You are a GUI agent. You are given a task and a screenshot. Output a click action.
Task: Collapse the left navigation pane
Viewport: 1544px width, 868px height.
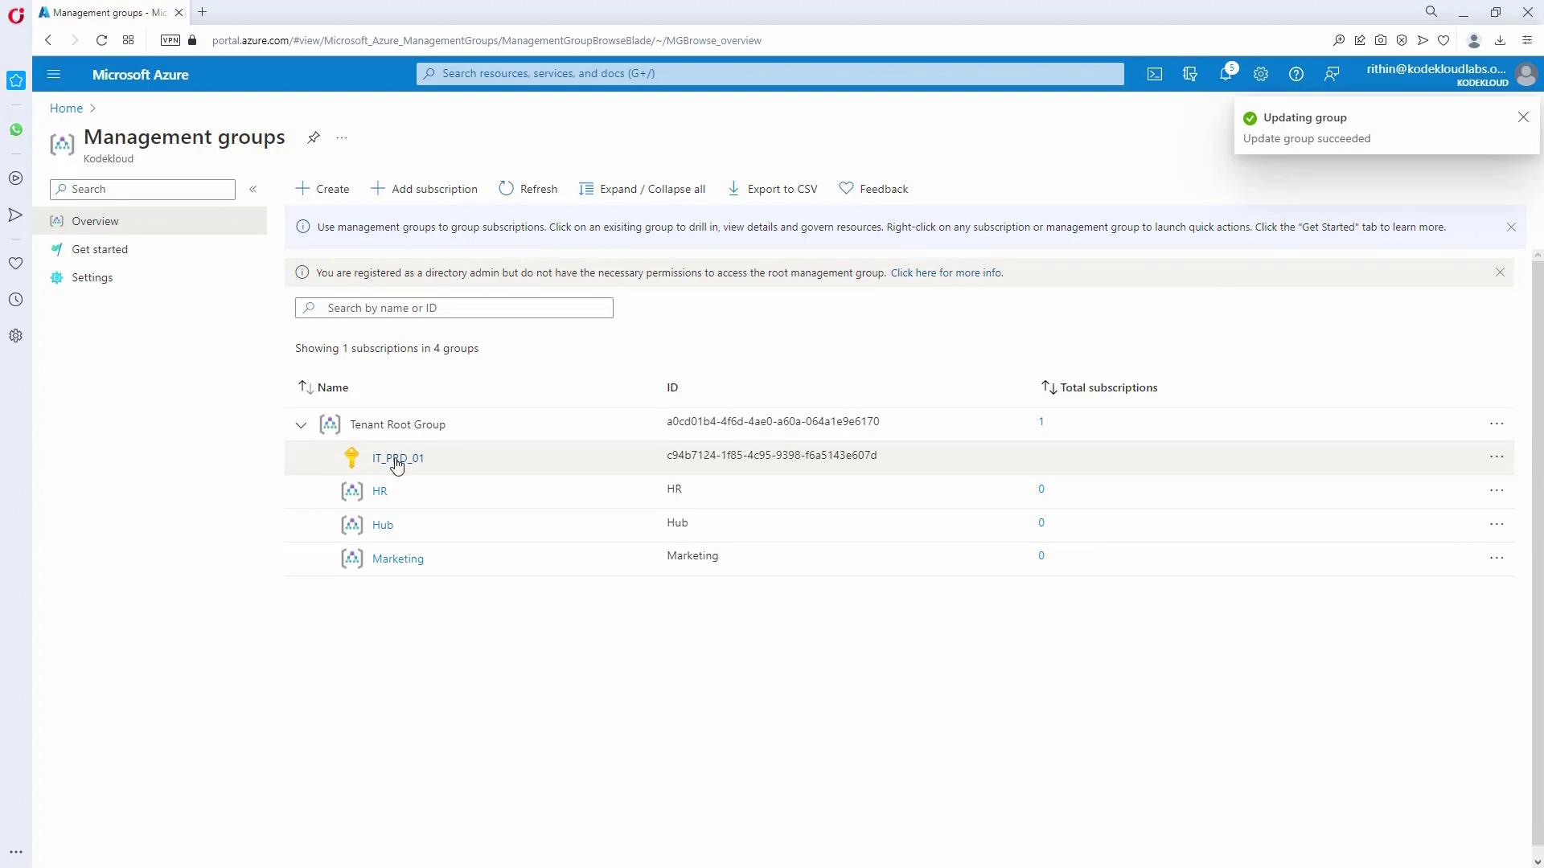coord(253,189)
